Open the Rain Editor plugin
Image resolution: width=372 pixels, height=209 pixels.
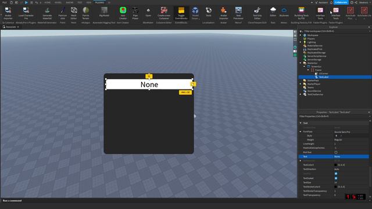[273, 12]
